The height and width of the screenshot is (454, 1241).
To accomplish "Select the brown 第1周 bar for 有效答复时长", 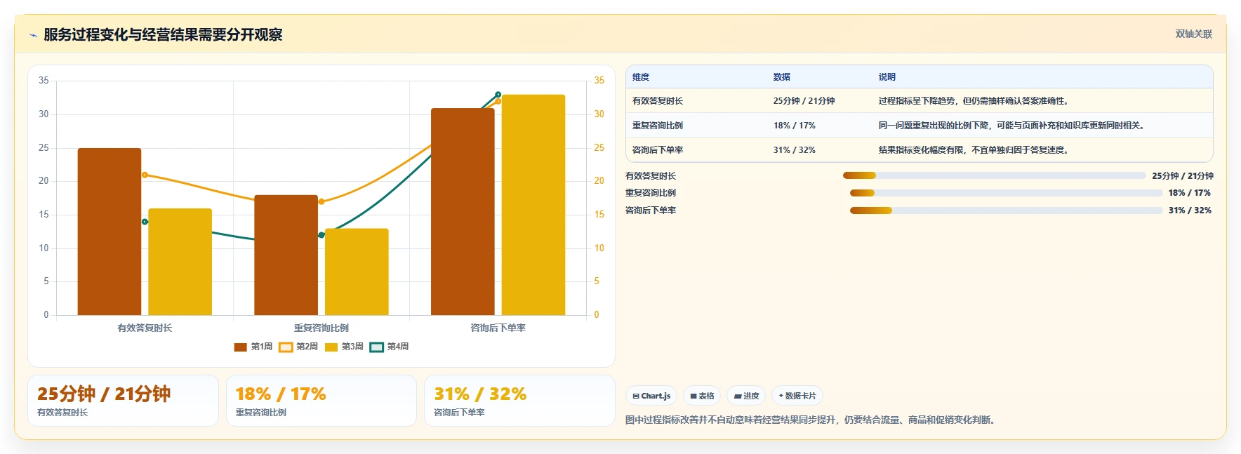I will coord(109,232).
